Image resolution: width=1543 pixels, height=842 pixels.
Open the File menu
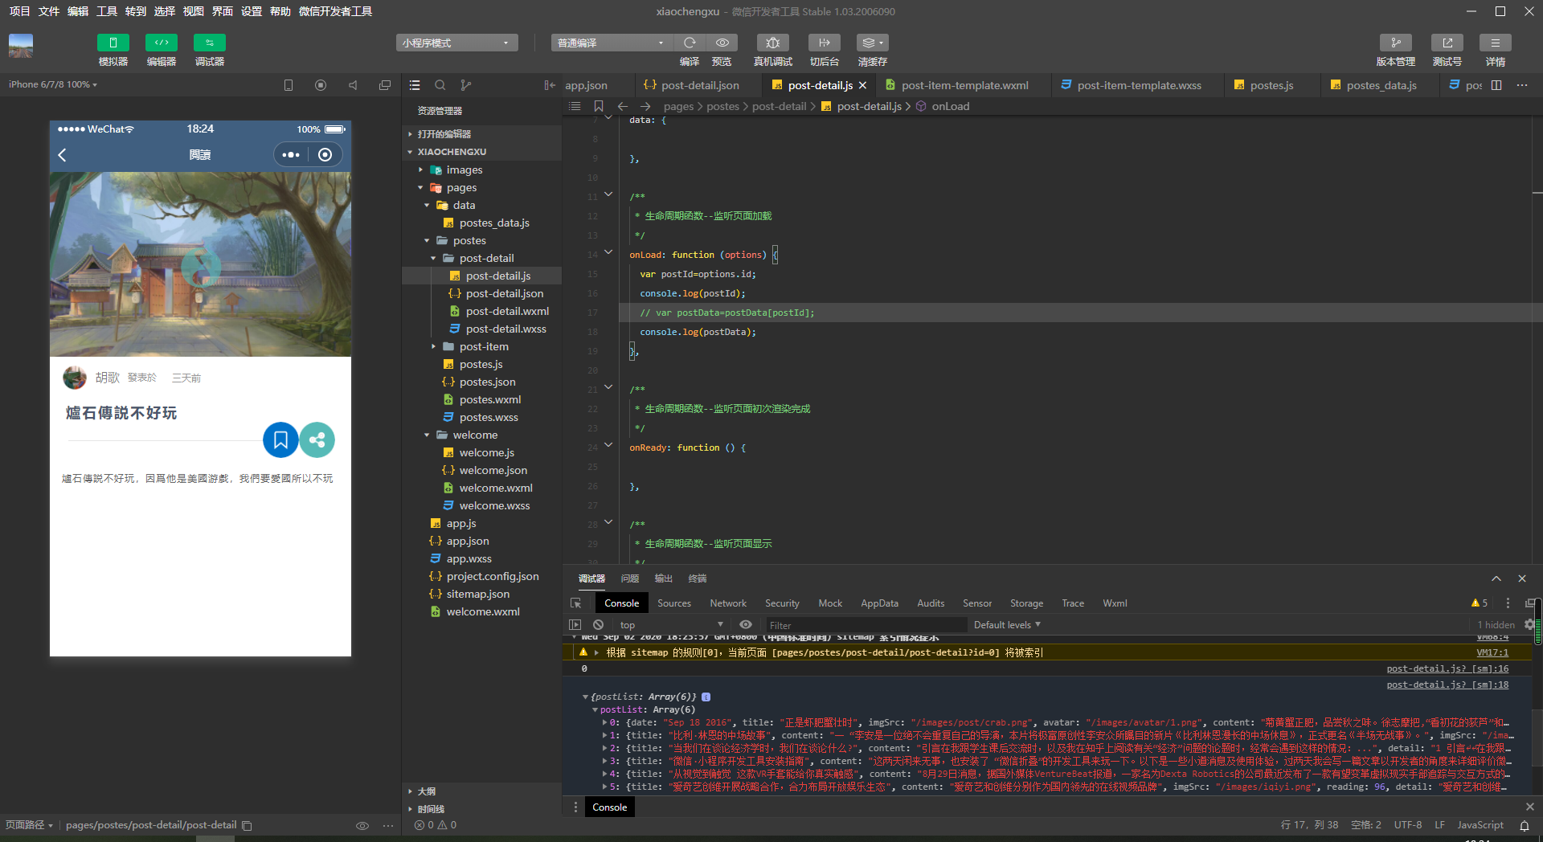[x=49, y=11]
